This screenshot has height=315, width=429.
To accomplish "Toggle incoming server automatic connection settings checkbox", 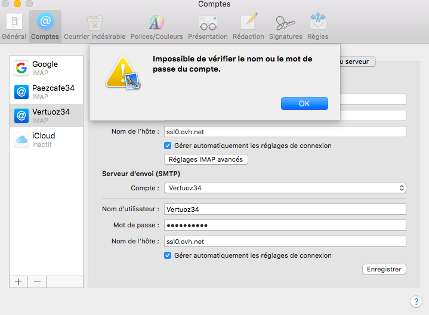I will tap(168, 146).
